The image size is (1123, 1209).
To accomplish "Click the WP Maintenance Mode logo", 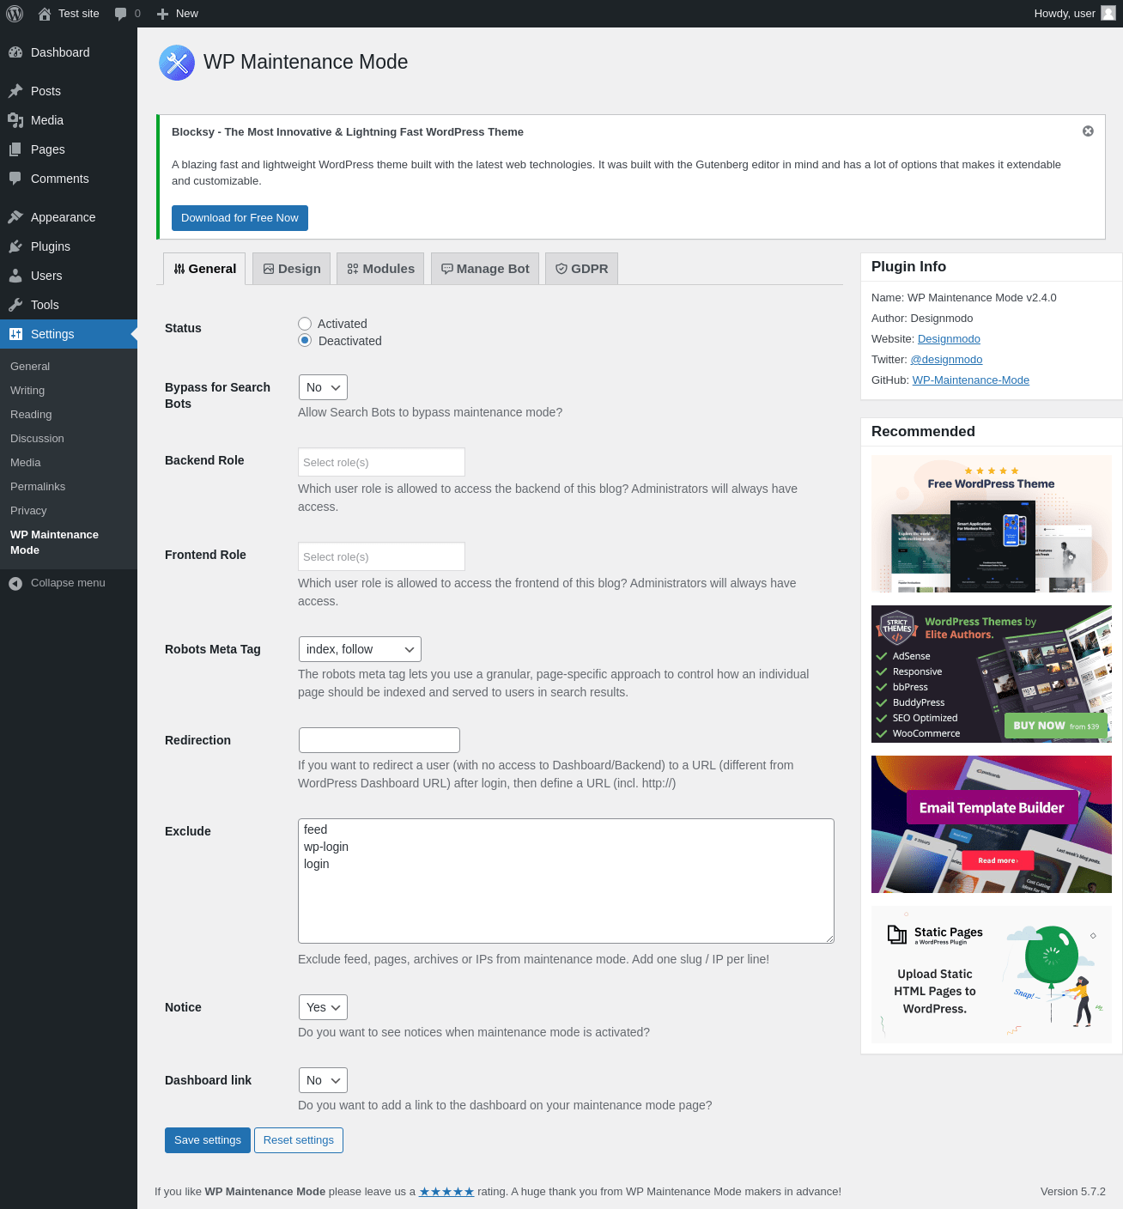I will click(x=177, y=63).
